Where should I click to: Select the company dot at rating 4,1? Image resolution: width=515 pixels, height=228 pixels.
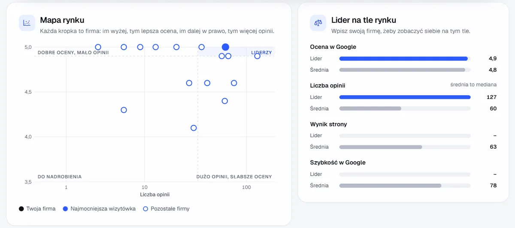point(194,128)
